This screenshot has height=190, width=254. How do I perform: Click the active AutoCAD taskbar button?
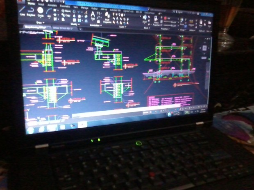point(83,124)
